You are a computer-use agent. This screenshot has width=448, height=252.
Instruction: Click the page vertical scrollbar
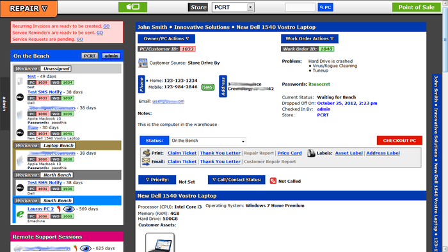click(x=445, y=125)
